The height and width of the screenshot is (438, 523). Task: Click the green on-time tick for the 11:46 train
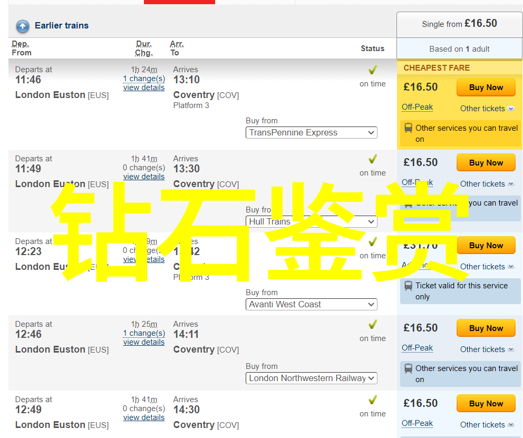point(373,70)
